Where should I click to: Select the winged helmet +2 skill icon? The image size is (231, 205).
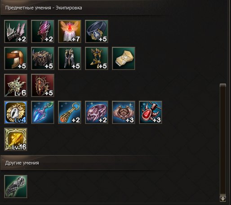point(16,31)
